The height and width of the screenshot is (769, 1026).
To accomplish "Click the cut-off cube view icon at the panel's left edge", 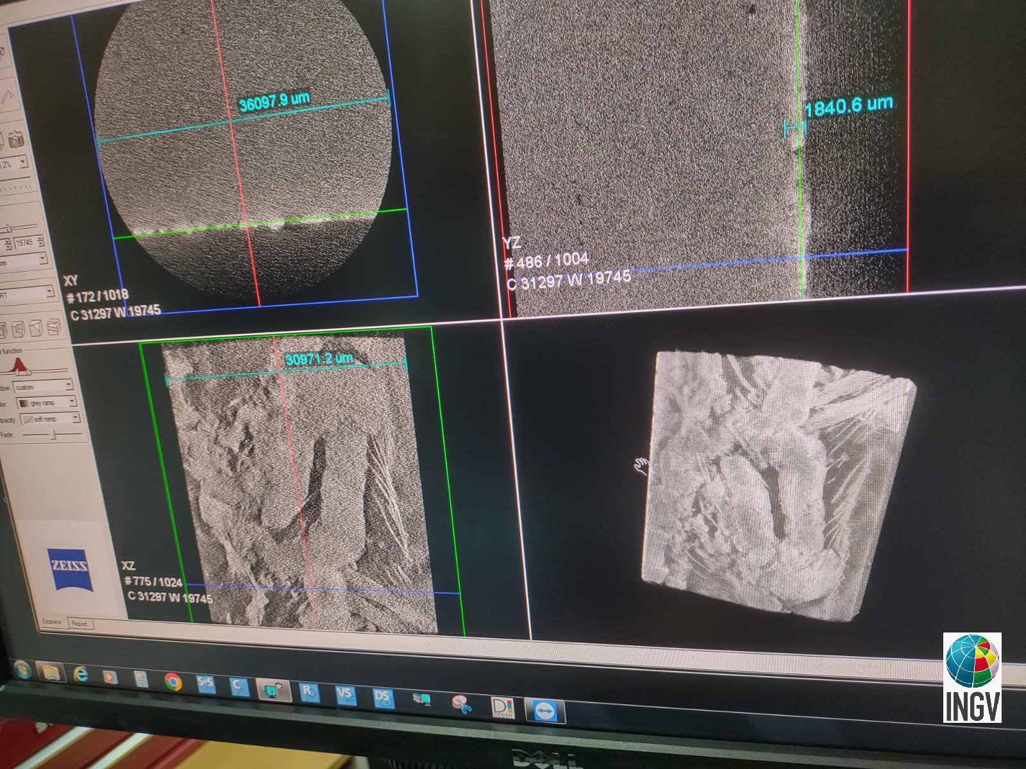I will click(3, 331).
